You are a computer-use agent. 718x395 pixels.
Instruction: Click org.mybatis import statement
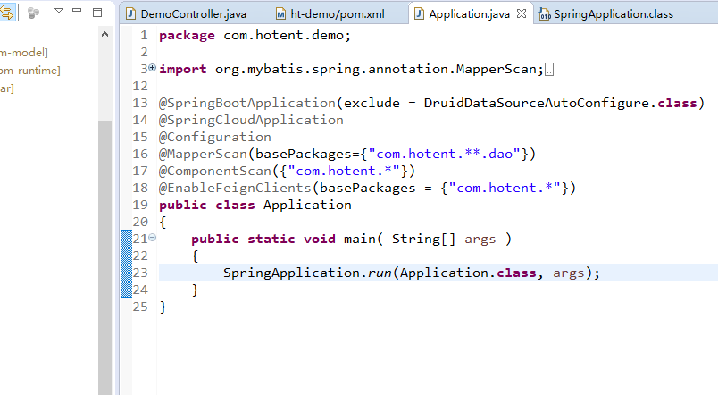tap(351, 69)
